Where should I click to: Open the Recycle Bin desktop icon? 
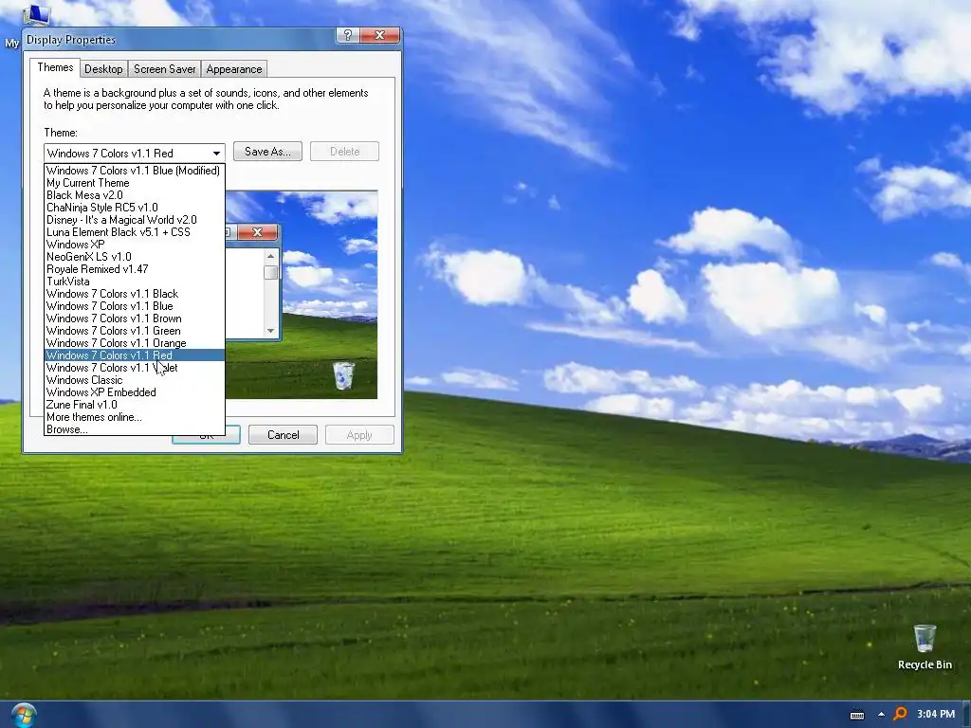925,647
